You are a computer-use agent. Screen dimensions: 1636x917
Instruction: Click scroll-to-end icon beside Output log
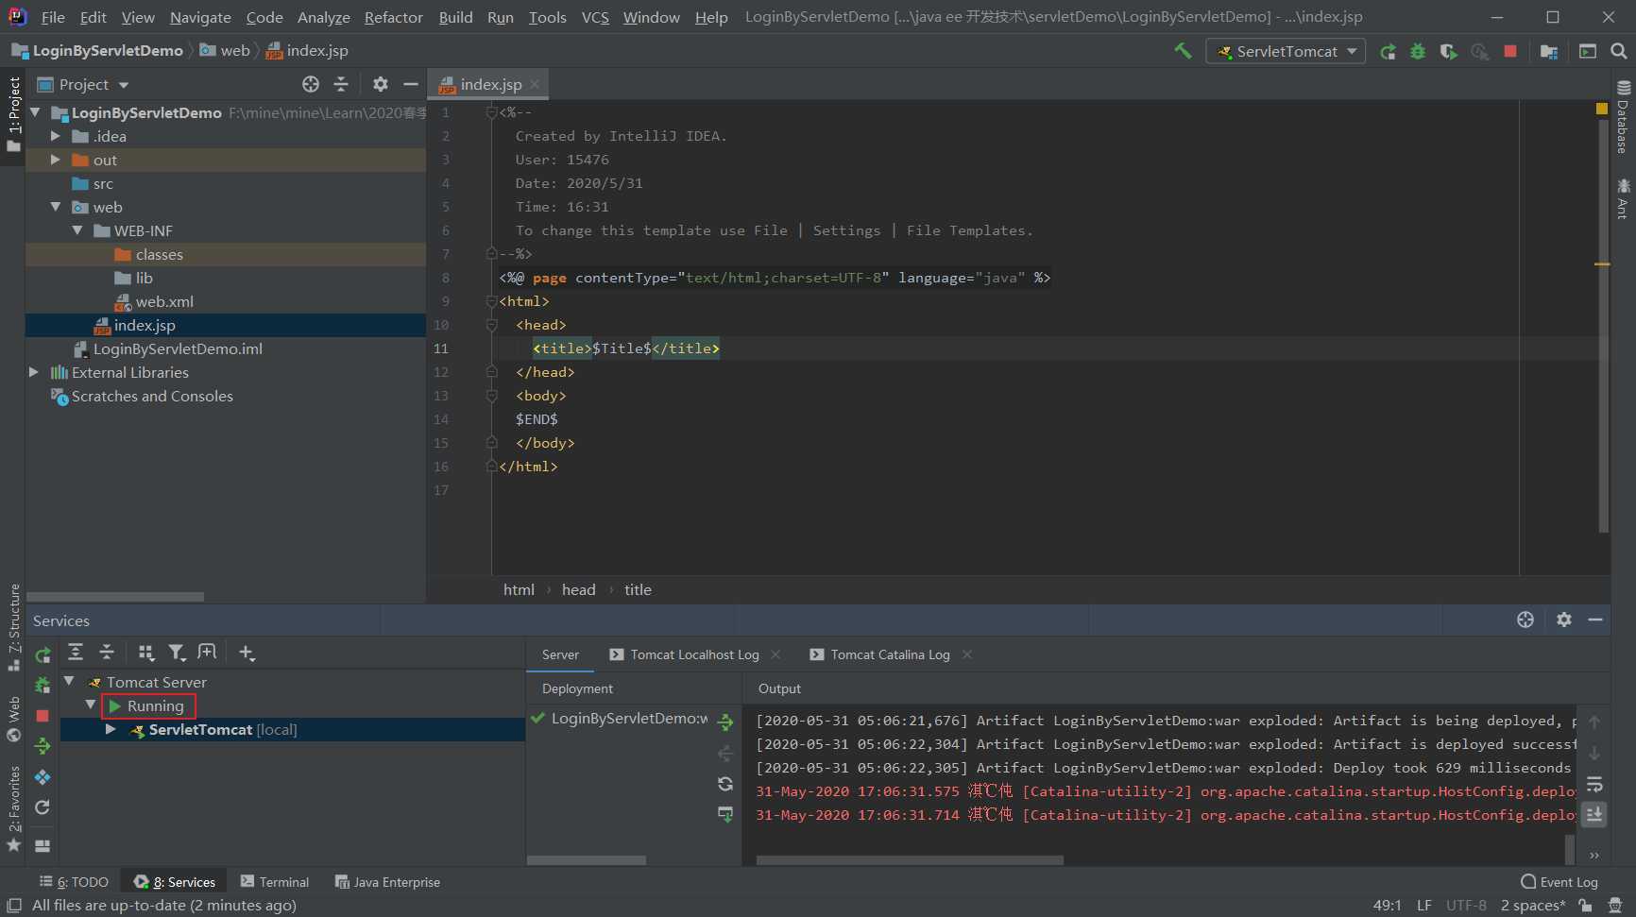coord(1594,814)
